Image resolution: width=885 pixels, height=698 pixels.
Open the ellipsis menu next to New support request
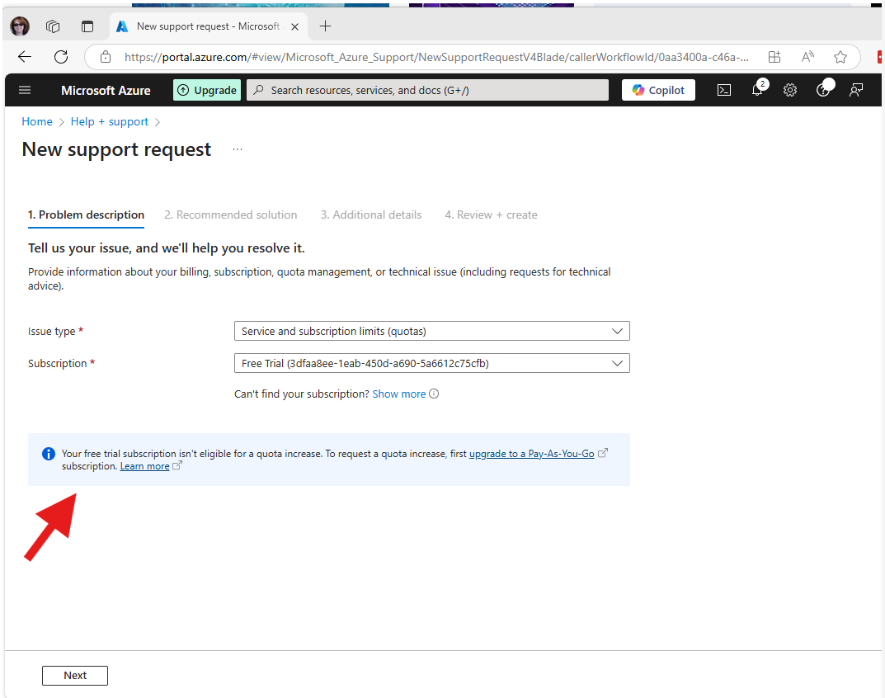238,149
